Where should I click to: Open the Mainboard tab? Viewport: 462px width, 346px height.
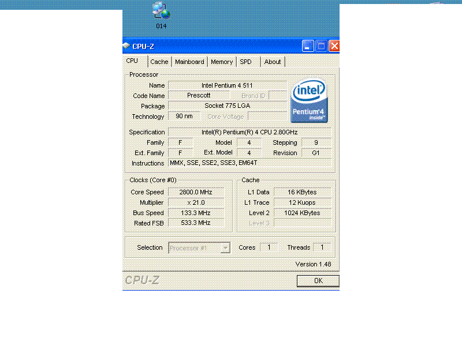[189, 62]
